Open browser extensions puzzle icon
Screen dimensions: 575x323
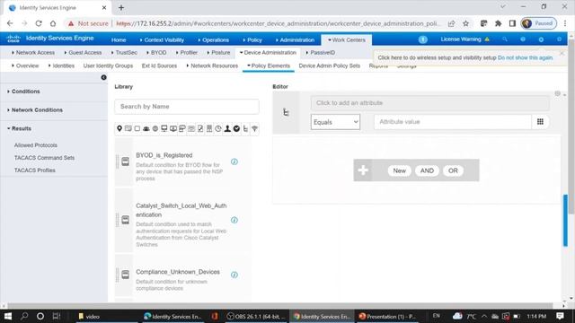[x=498, y=23]
